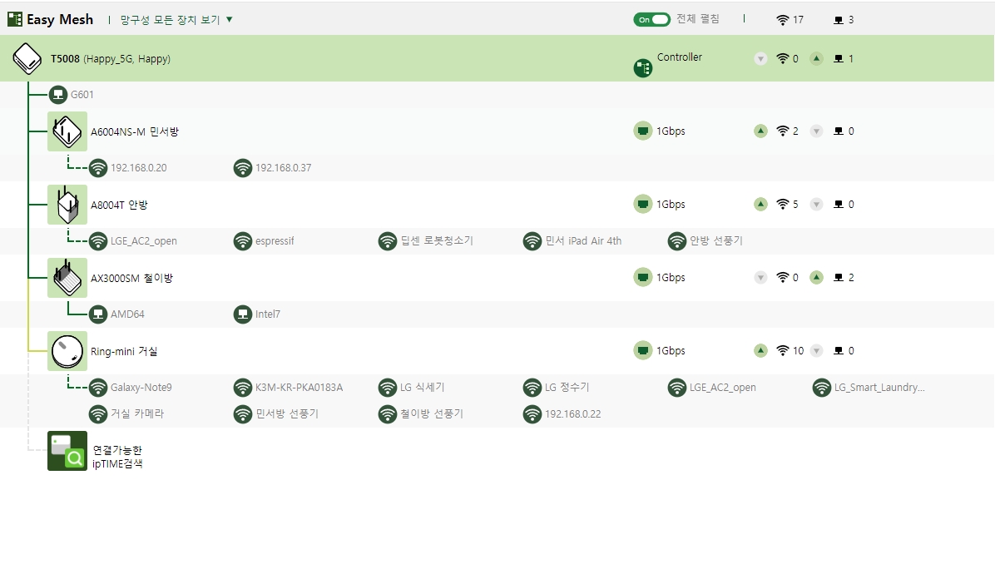
Task: Select the LG 식세기 client label
Action: point(422,388)
